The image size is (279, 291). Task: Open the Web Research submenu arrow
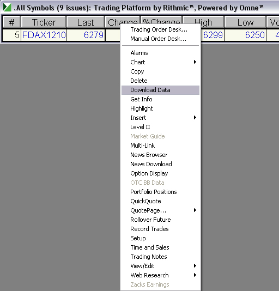pyautogui.click(x=195, y=275)
